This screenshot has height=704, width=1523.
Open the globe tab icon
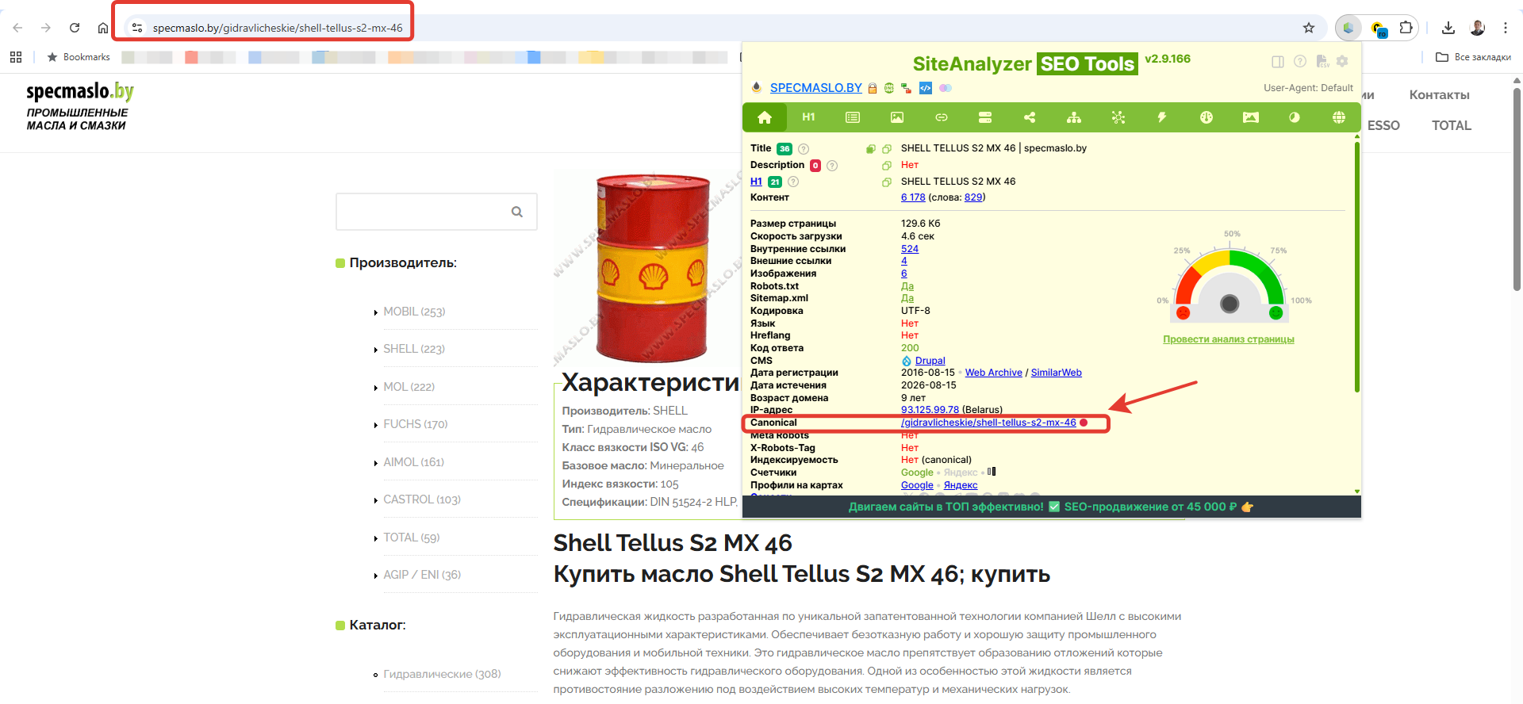(x=1339, y=117)
